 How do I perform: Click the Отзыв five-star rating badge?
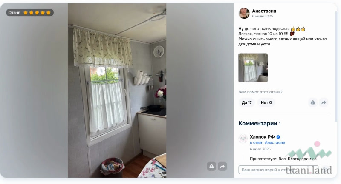coord(29,13)
